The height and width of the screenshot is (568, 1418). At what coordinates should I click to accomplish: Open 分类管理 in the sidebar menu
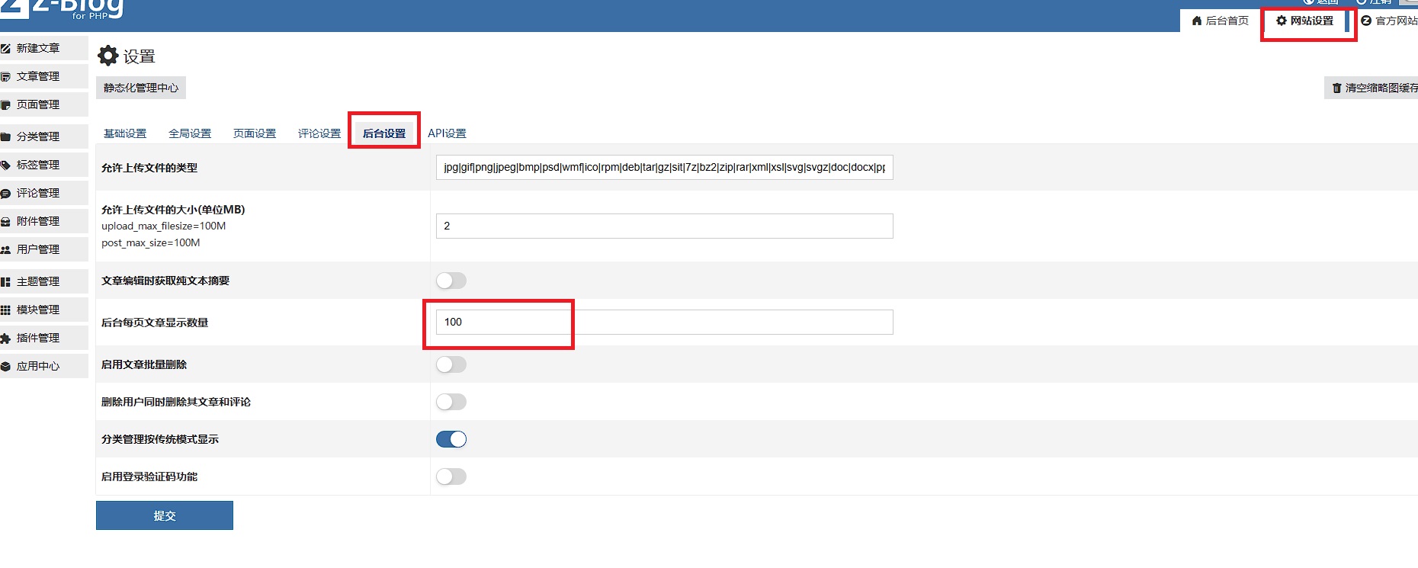tap(44, 136)
